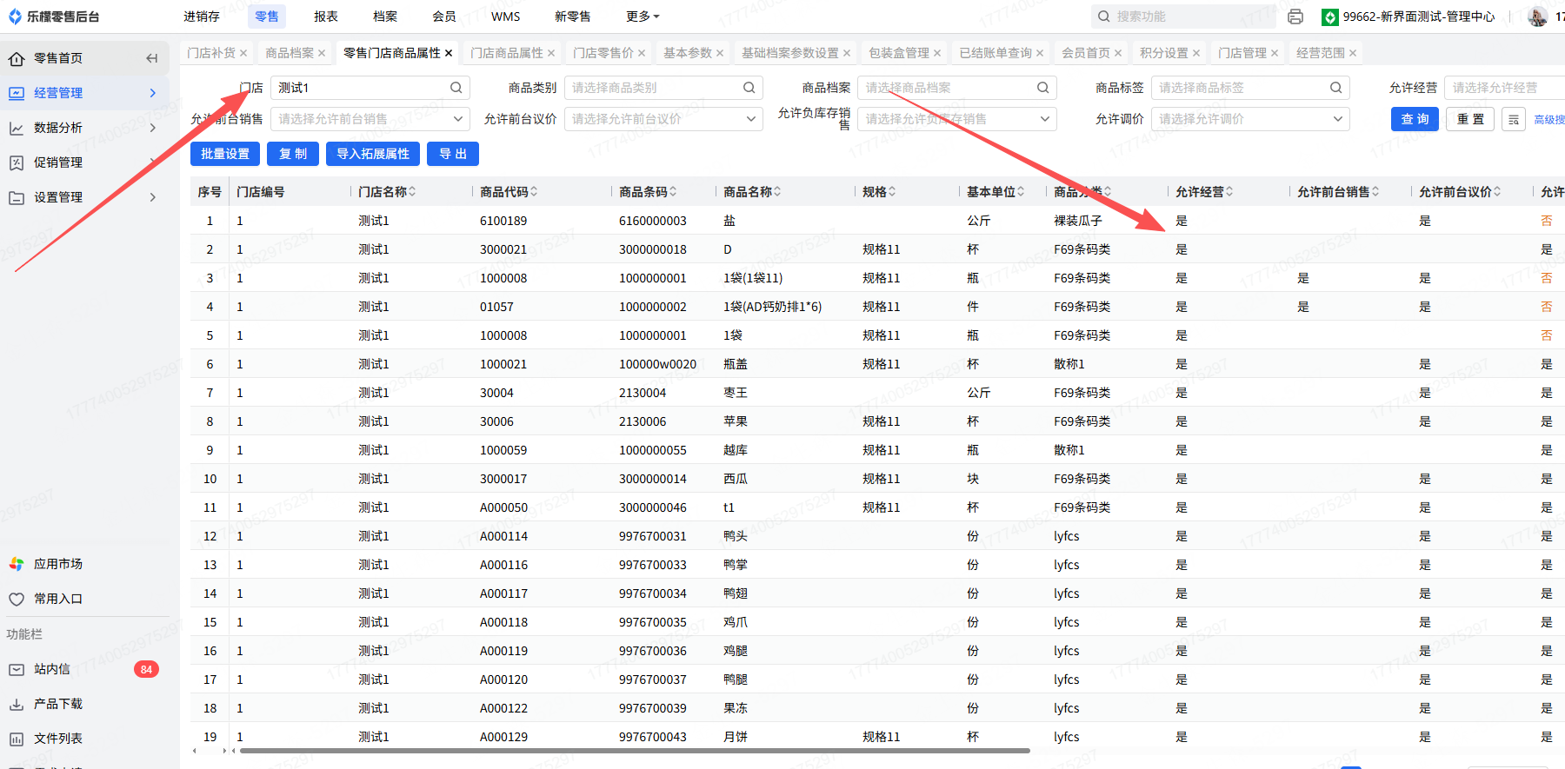Collapse the sidebar with the fold icon
Viewport: 1565px width, 769px height.
(x=152, y=58)
